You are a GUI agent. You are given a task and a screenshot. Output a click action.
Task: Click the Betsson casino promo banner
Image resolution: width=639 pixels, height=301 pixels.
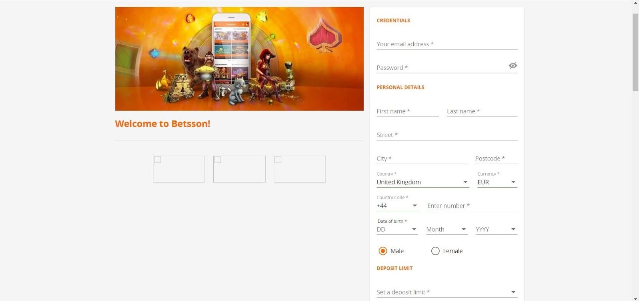[x=239, y=59]
